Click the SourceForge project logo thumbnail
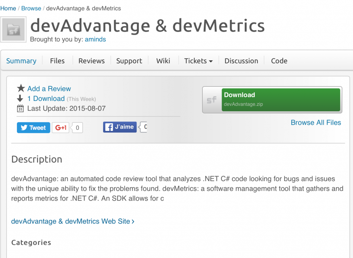The width and height of the screenshot is (353, 258). point(13,30)
